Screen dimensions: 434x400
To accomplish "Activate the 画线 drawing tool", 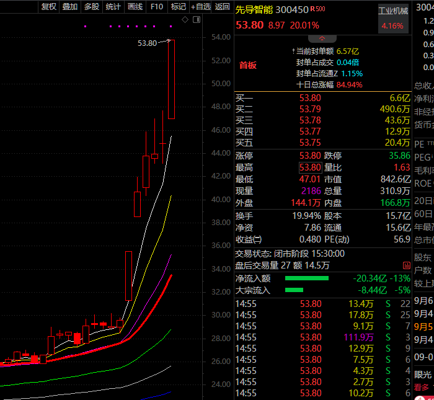I will [135, 7].
